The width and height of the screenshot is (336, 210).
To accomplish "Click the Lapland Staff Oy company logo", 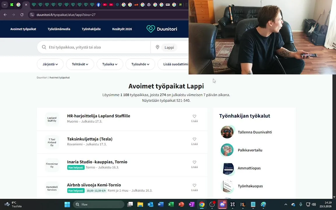I will (x=52, y=119).
